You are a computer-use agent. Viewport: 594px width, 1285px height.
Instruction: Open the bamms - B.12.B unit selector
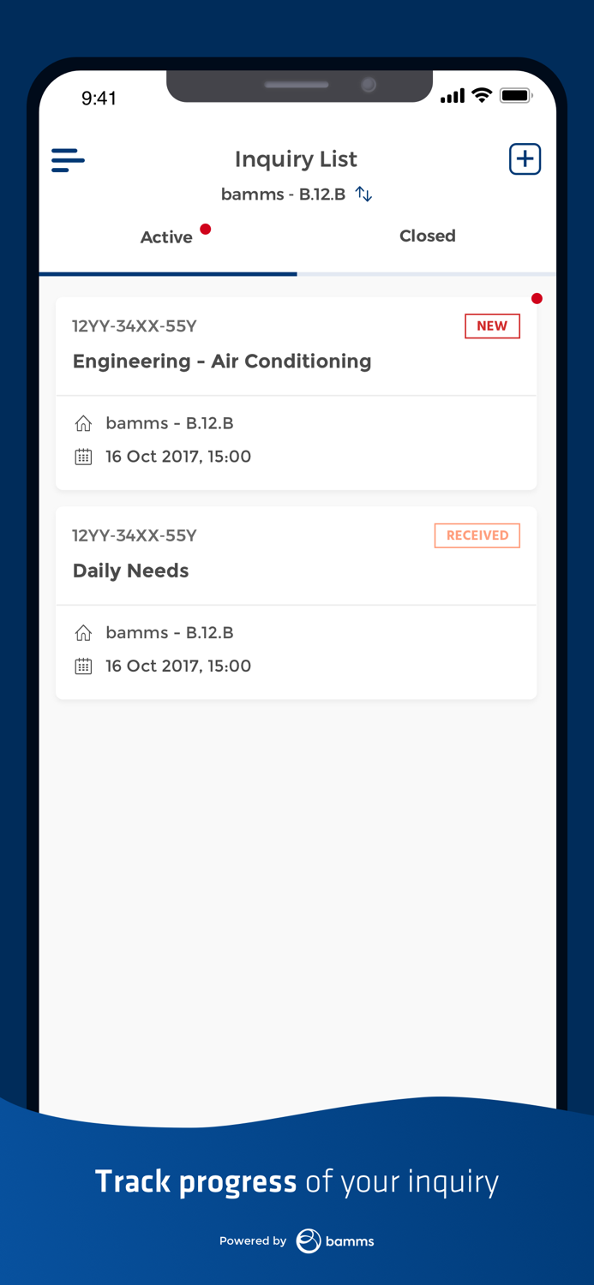tap(283, 194)
